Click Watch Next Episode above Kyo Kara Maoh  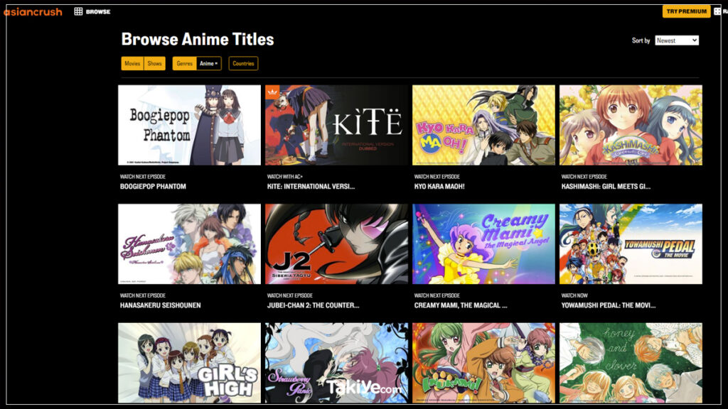point(437,177)
